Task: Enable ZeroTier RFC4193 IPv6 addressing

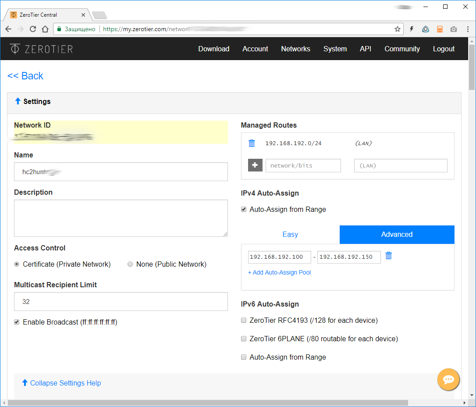Action: click(x=243, y=320)
